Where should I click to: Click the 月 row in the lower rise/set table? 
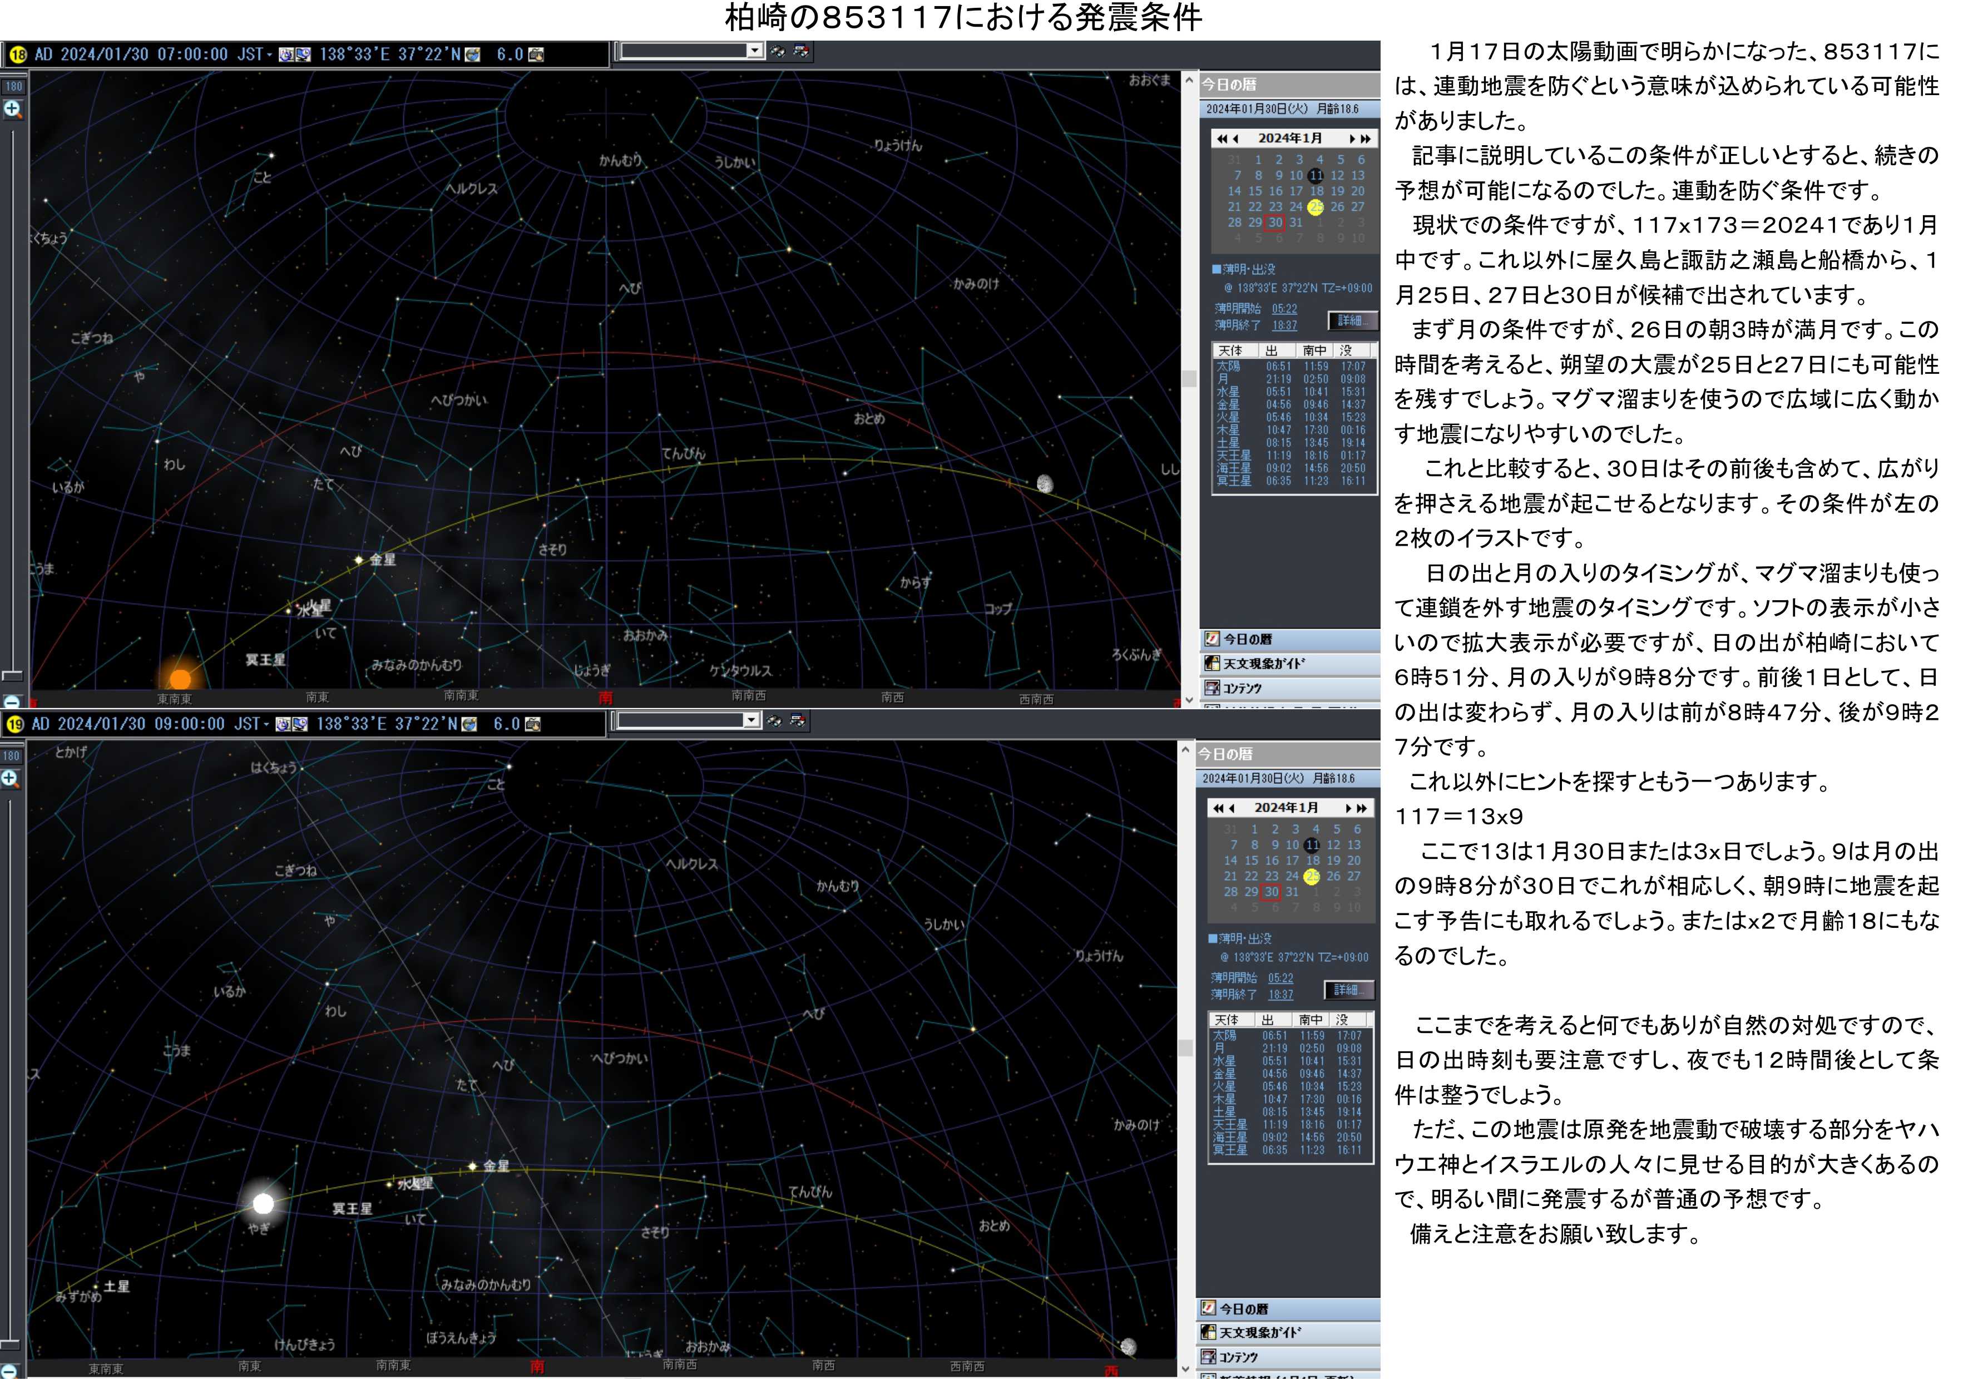(1292, 1048)
